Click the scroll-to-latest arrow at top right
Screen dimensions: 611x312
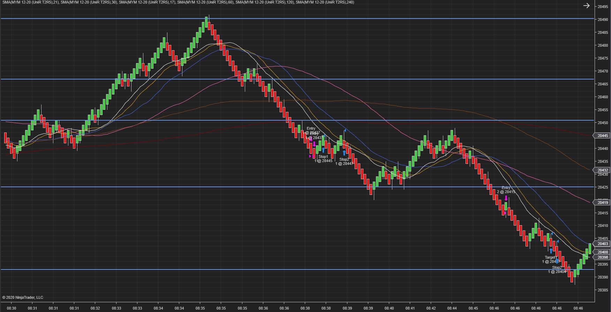pyautogui.click(x=587, y=6)
